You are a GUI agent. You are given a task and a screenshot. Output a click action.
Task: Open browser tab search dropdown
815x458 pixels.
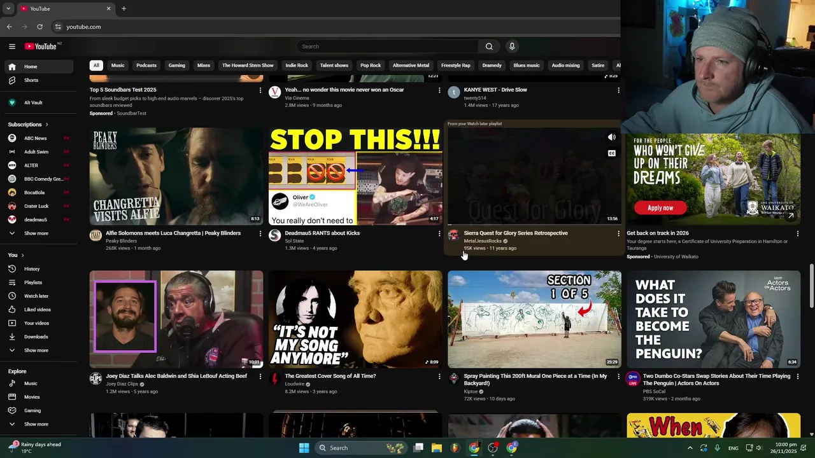coord(8,9)
